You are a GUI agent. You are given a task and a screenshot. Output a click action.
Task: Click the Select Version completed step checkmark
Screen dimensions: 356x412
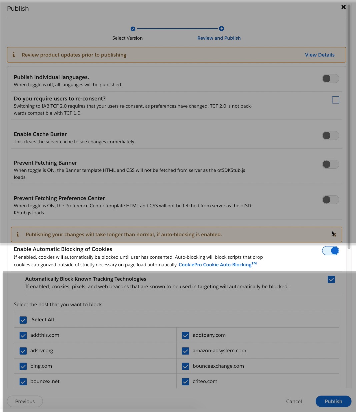tap(134, 28)
